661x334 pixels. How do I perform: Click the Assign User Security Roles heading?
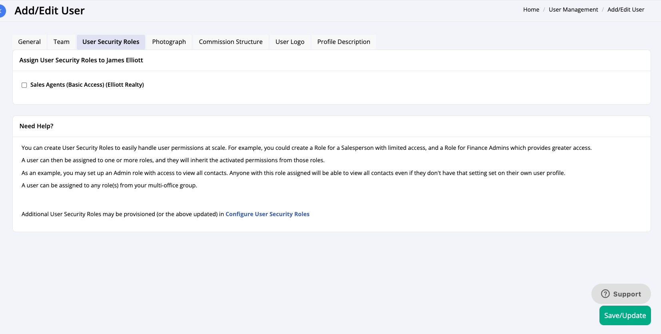click(81, 60)
